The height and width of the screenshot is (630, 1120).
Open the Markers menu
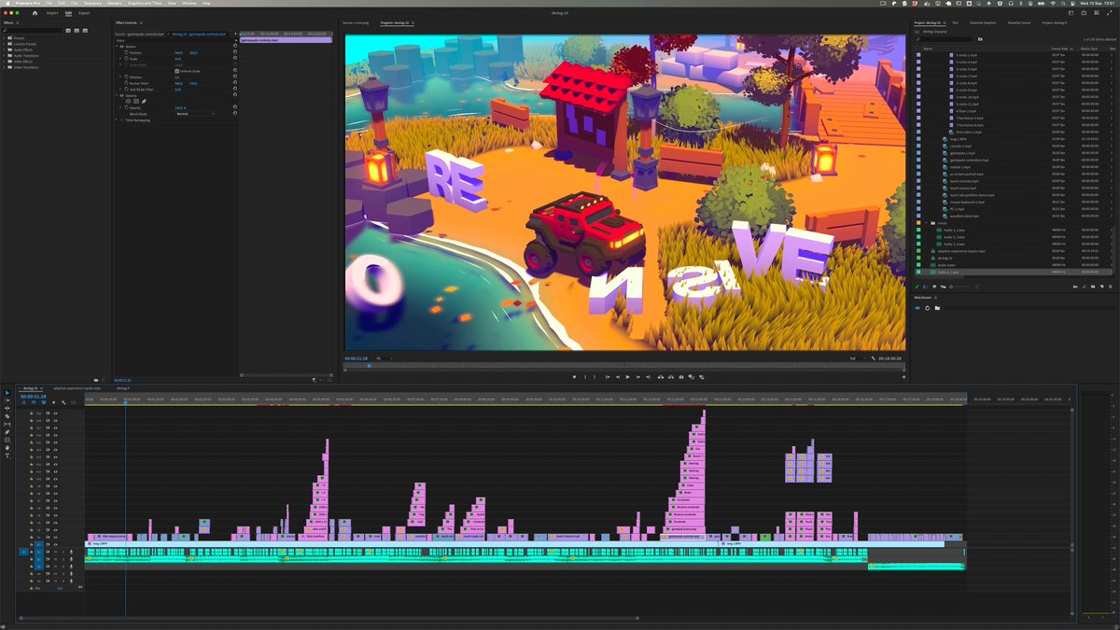click(115, 3)
